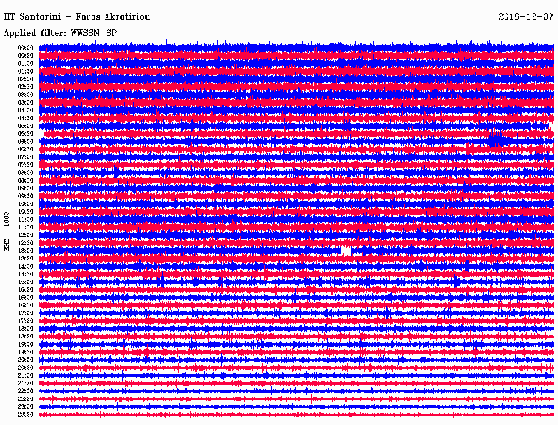Select the 14:00 time label
This screenshot has width=558, height=425.
point(26,266)
